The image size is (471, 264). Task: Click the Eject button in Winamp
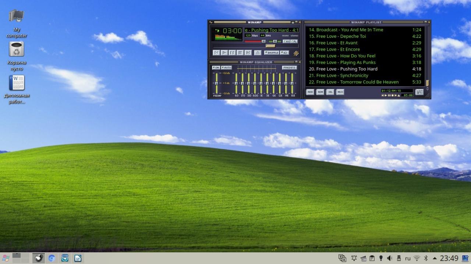pos(258,53)
